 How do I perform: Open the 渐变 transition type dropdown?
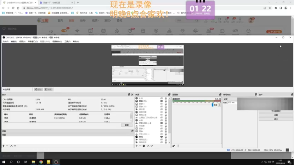[230, 99]
